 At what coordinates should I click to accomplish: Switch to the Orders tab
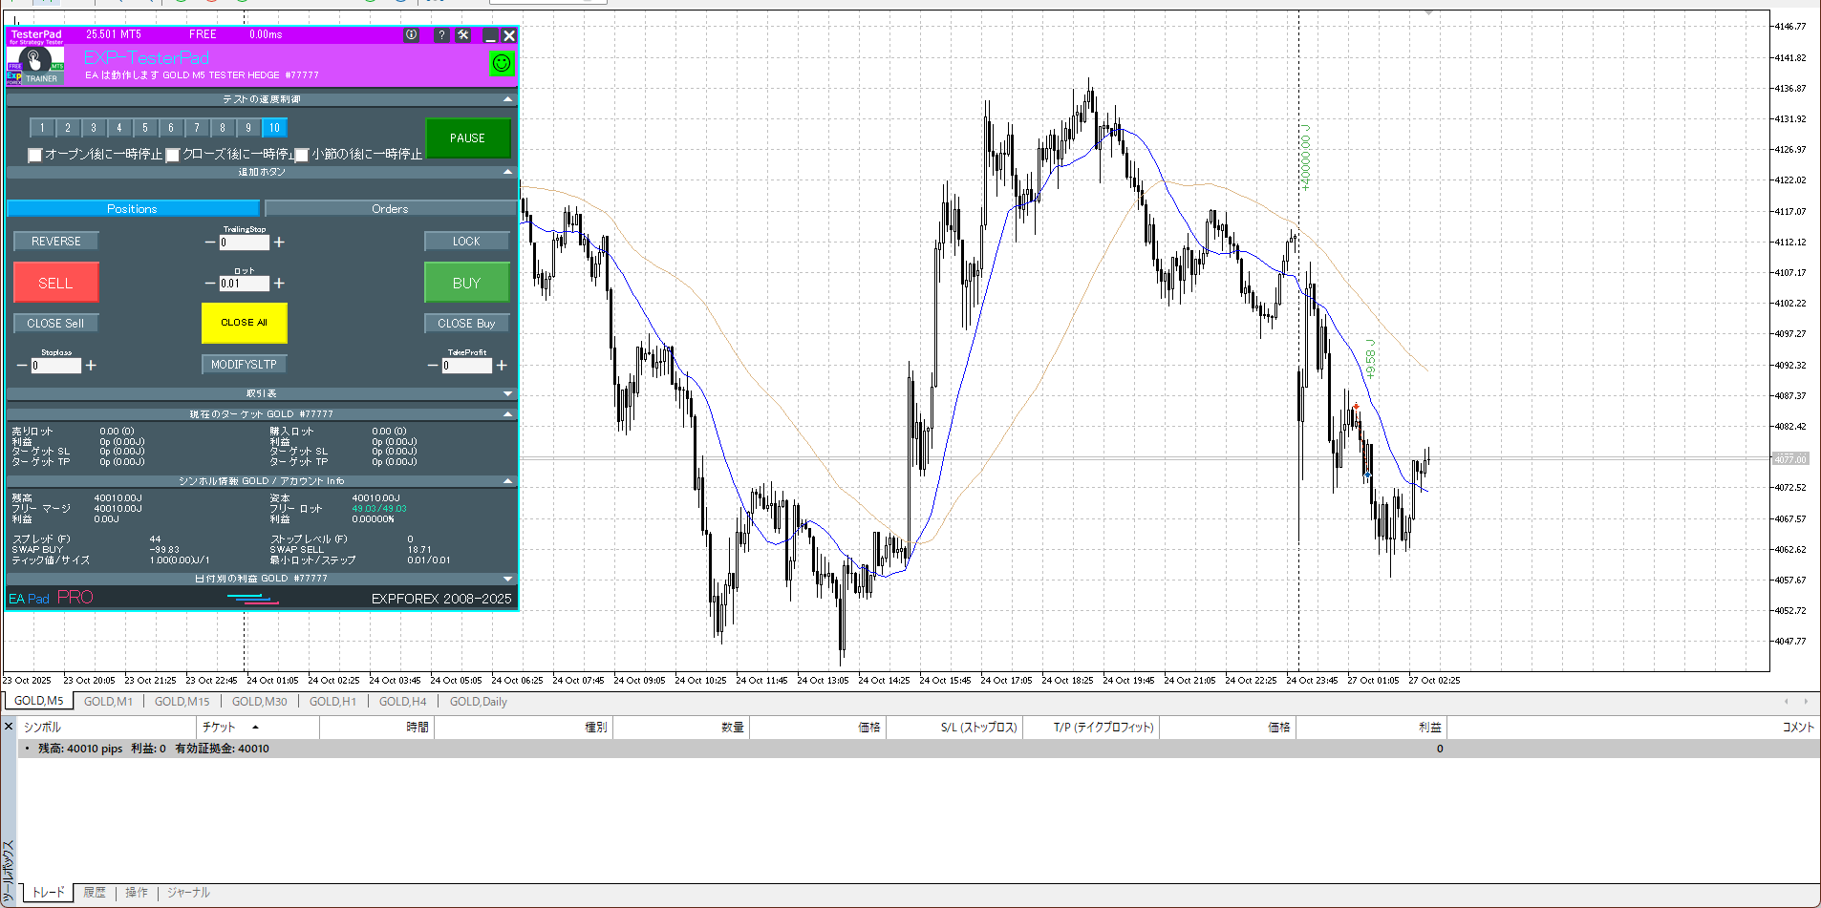click(x=390, y=209)
